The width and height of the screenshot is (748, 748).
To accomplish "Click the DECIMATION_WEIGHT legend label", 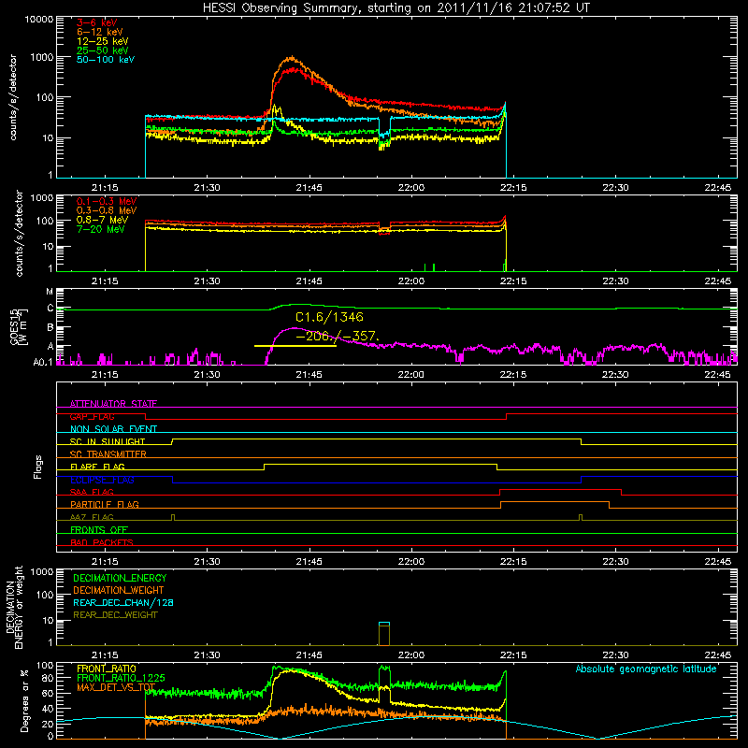I will tap(119, 590).
